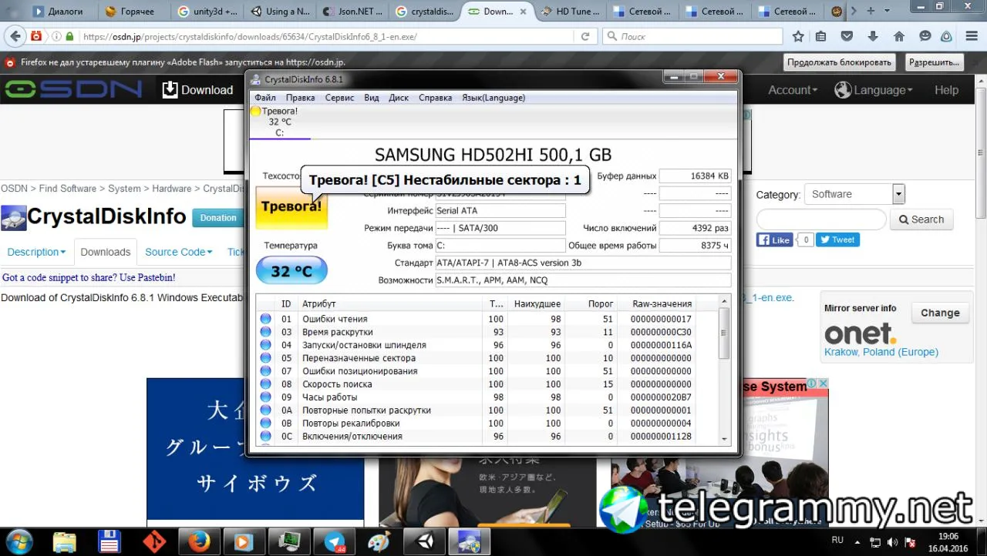Switch to the HD Tune browser tab
This screenshot has height=556, width=987.
(570, 12)
